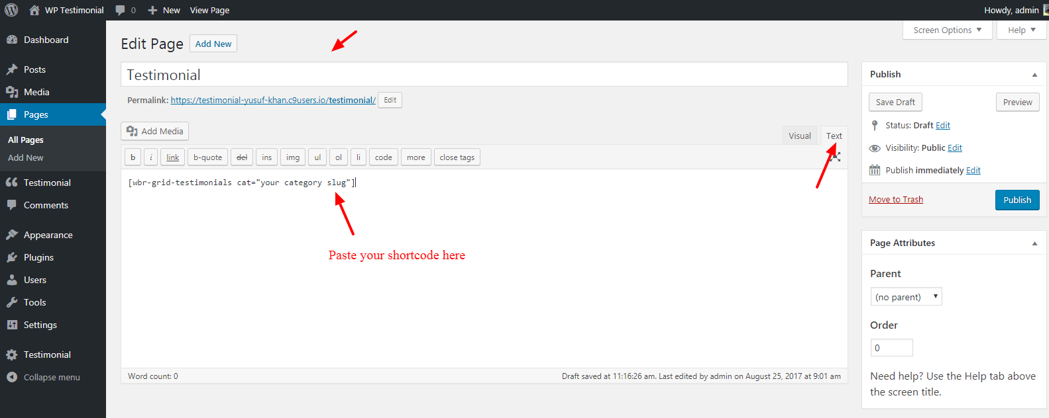
Task: Click Save Draft
Action: pyautogui.click(x=896, y=102)
